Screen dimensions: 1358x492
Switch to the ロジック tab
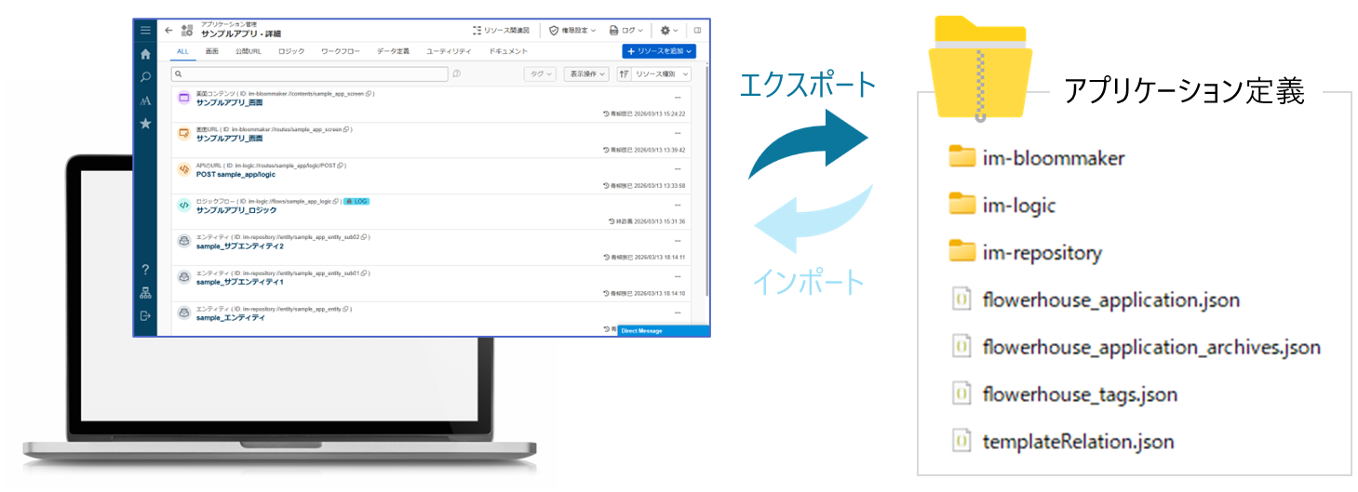pyautogui.click(x=291, y=51)
